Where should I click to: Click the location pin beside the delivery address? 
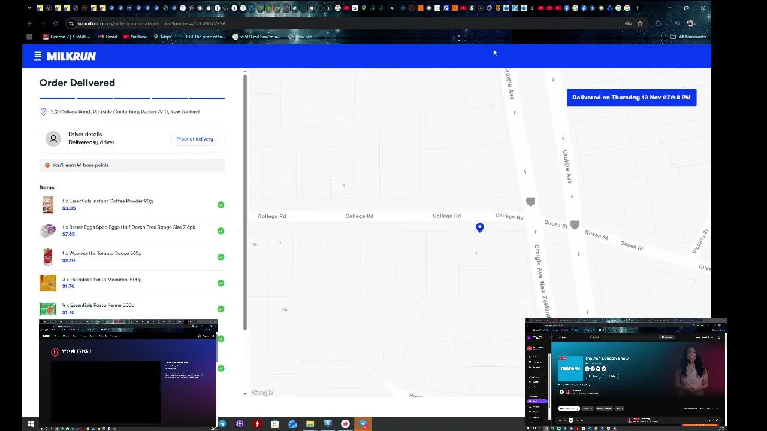tap(43, 112)
